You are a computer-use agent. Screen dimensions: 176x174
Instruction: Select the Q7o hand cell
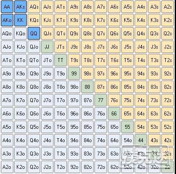34,100
